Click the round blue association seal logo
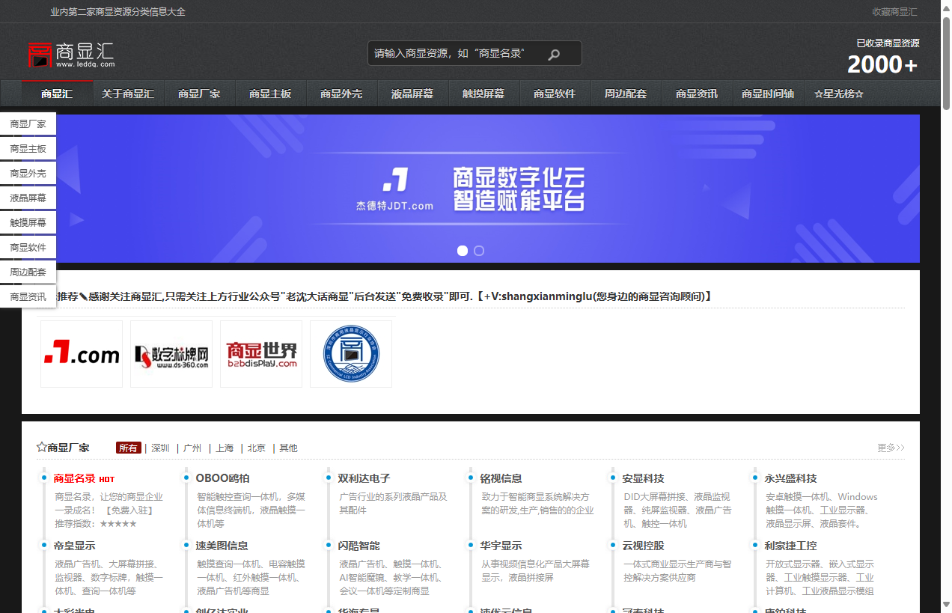The height and width of the screenshot is (613, 952). (x=350, y=352)
